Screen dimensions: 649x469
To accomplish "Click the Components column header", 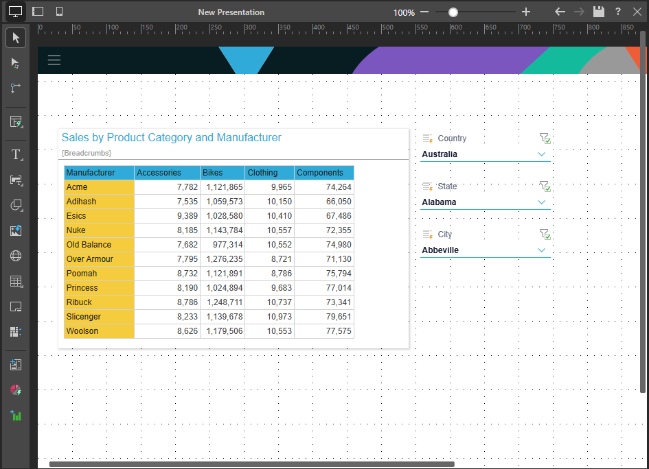I will (x=324, y=173).
